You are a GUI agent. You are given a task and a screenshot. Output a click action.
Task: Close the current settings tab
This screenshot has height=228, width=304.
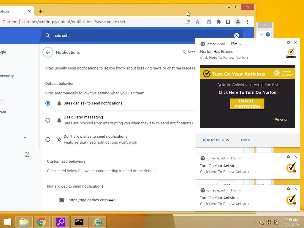coord(29,11)
